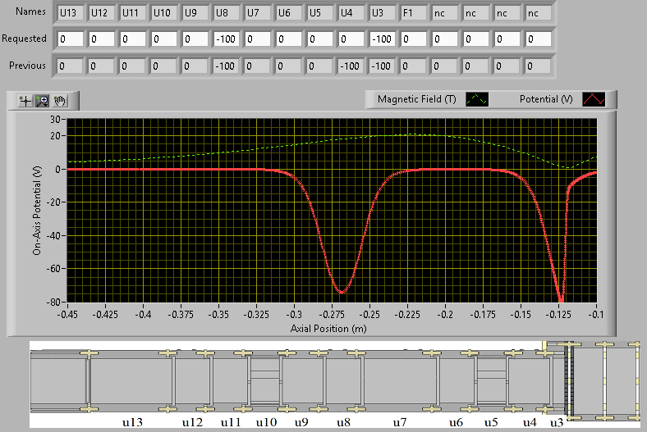Click the Previous value box under F1
The width and height of the screenshot is (647, 432).
pos(414,66)
